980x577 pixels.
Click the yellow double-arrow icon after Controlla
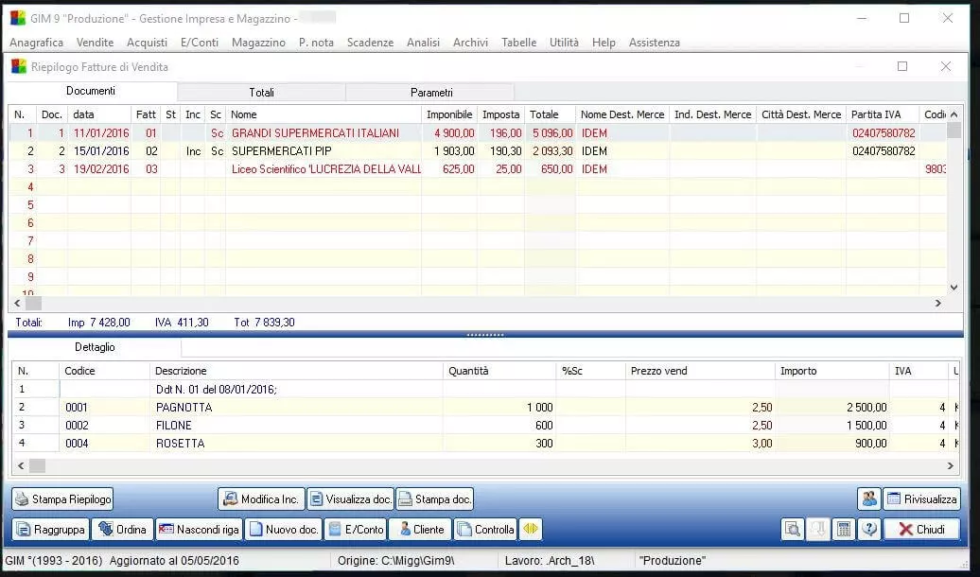coord(531,529)
